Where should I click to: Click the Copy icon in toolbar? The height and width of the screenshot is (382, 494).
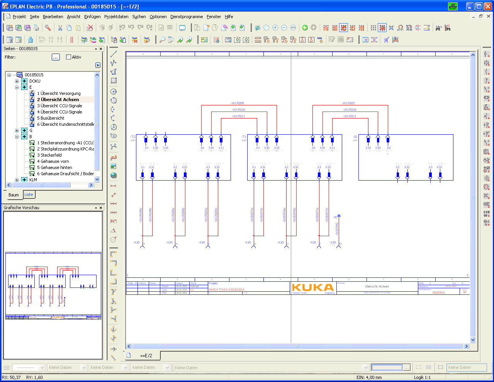[x=69, y=28]
